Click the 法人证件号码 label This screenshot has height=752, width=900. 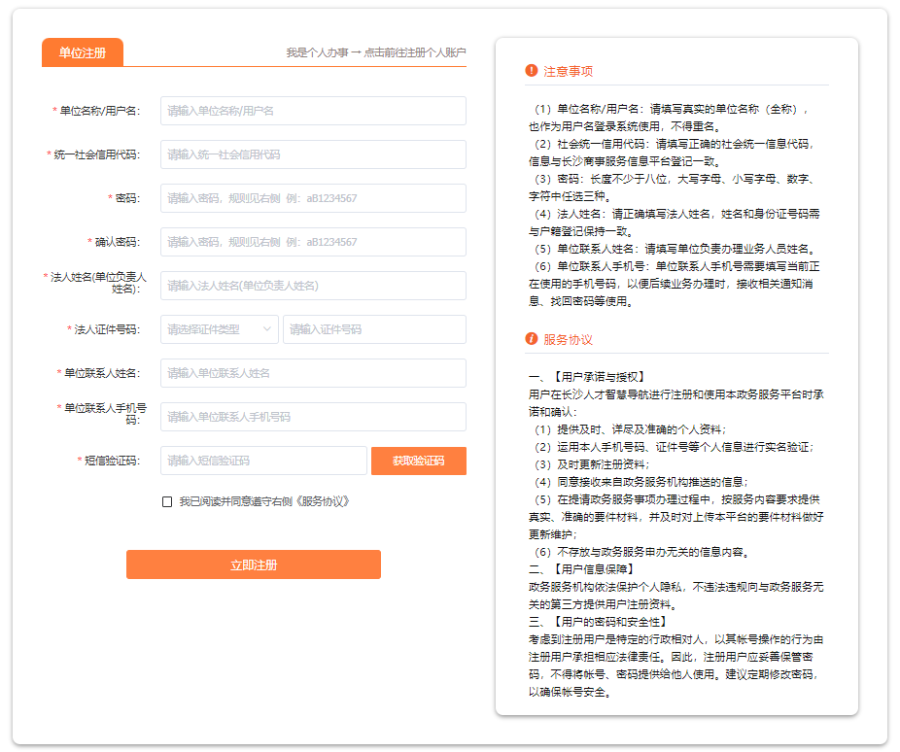click(107, 329)
